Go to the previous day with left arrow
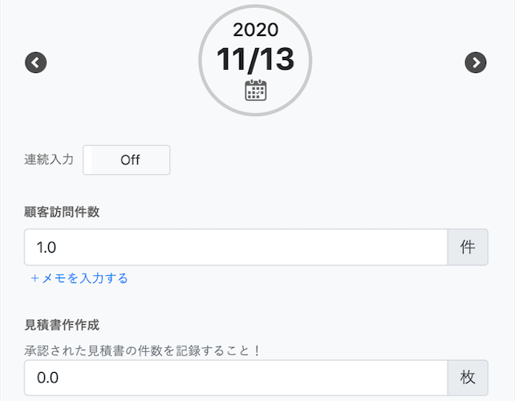Image resolution: width=515 pixels, height=401 pixels. (36, 63)
